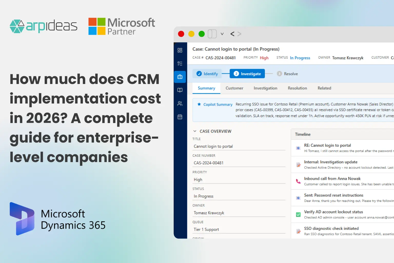Open the Cases briefcase icon in the sidebar
Screen dimensions: 394x263
pos(180,77)
